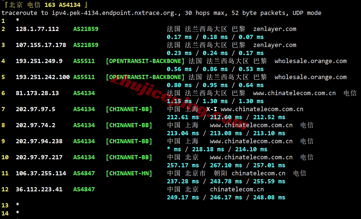Click [OPENTRANSIT-BACKBONE] in the 193.251.242.100 row

click(145, 77)
